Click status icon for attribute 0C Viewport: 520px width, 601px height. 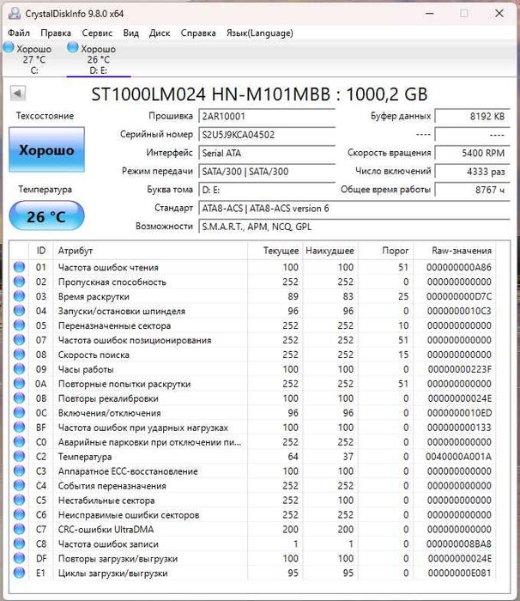(19, 413)
